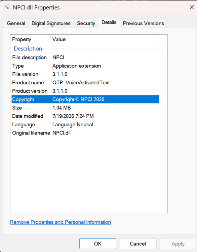Open the Digital Signatures tab
Screen dimensions: 197x252
[51, 24]
